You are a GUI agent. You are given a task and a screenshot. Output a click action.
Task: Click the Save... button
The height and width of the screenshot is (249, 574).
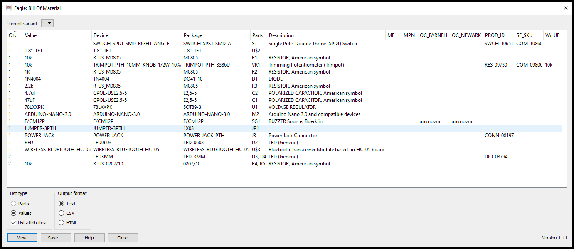(x=55, y=238)
